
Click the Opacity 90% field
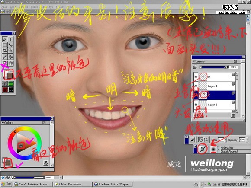click(x=242, y=140)
